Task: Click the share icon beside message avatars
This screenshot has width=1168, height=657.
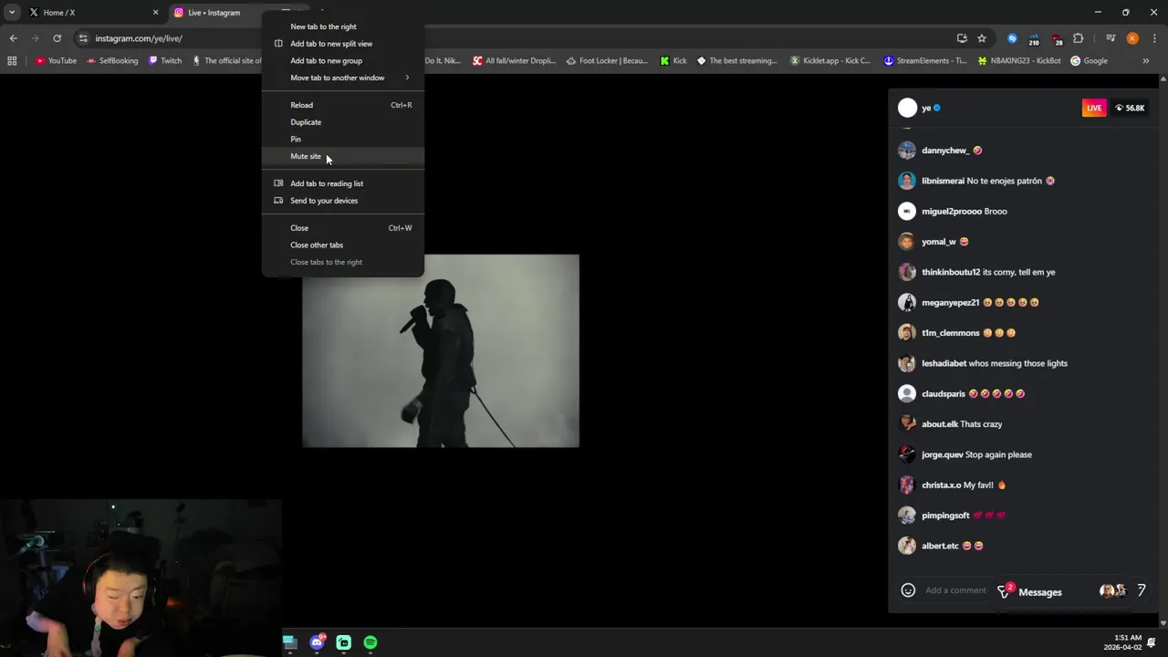Action: pyautogui.click(x=1141, y=590)
